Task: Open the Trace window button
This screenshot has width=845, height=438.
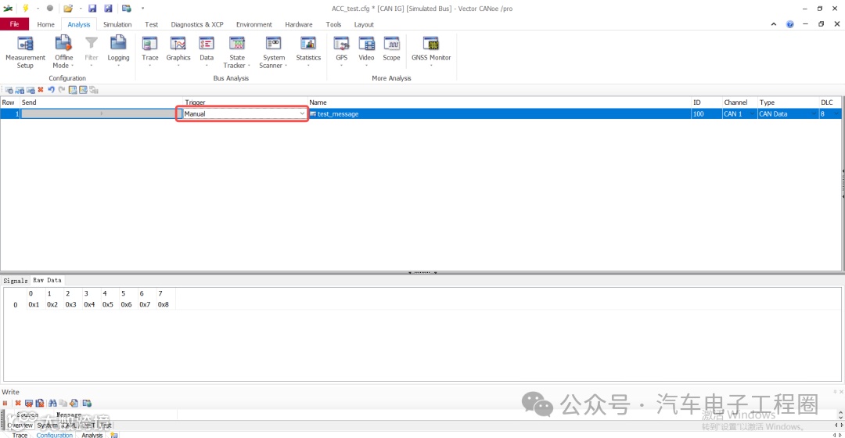Action: tap(149, 52)
